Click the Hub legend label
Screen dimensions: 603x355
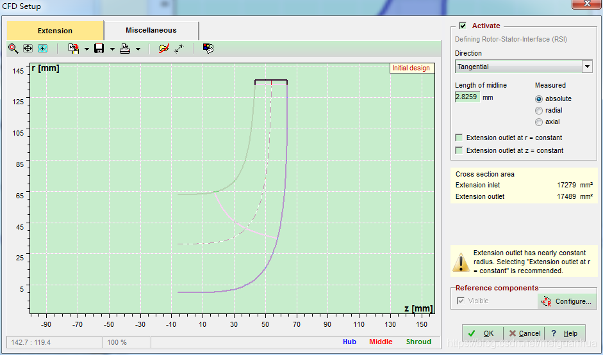click(350, 342)
